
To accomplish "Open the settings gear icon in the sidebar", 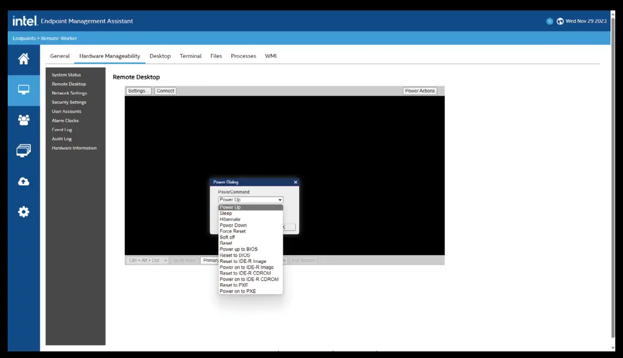I will pyautogui.click(x=24, y=212).
